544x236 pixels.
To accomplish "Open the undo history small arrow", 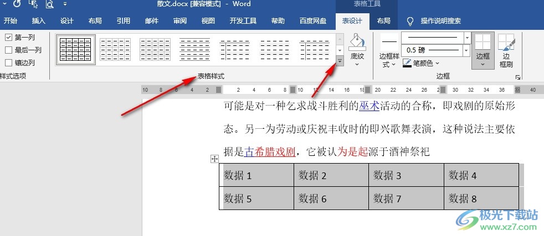I will point(5,4).
